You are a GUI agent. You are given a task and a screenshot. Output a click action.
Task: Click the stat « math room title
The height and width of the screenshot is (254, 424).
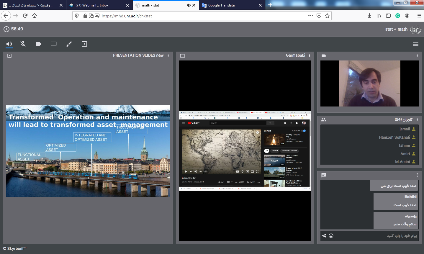[x=396, y=29]
